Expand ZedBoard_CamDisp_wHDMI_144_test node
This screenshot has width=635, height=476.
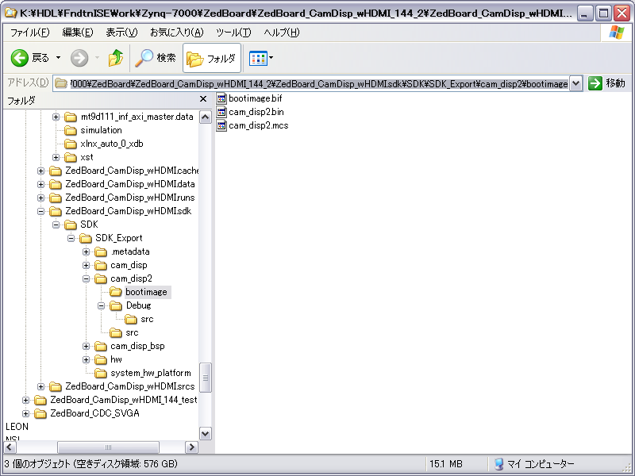[26, 400]
